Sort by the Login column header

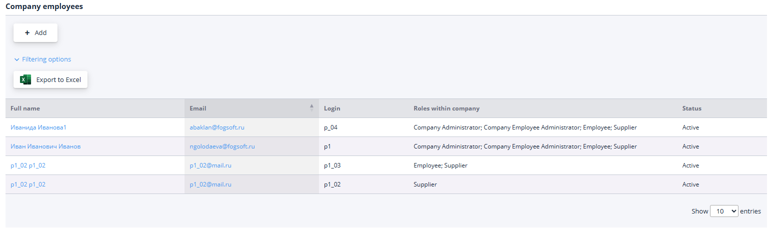332,108
